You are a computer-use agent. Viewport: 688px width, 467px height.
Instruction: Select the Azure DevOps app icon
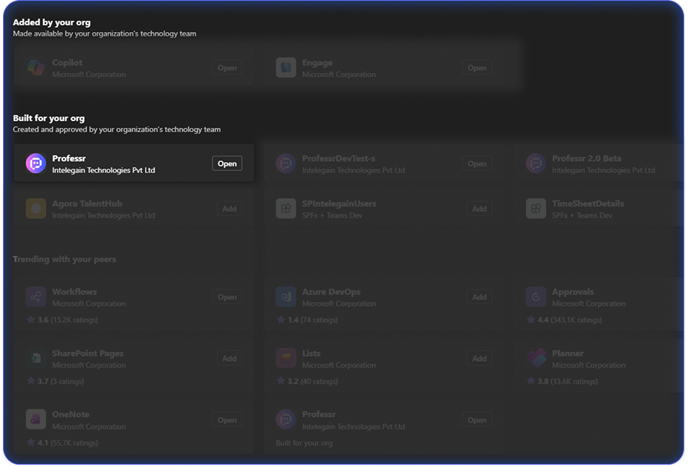click(286, 297)
